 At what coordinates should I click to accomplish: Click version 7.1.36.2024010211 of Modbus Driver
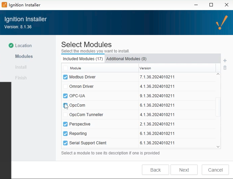pos(157,77)
